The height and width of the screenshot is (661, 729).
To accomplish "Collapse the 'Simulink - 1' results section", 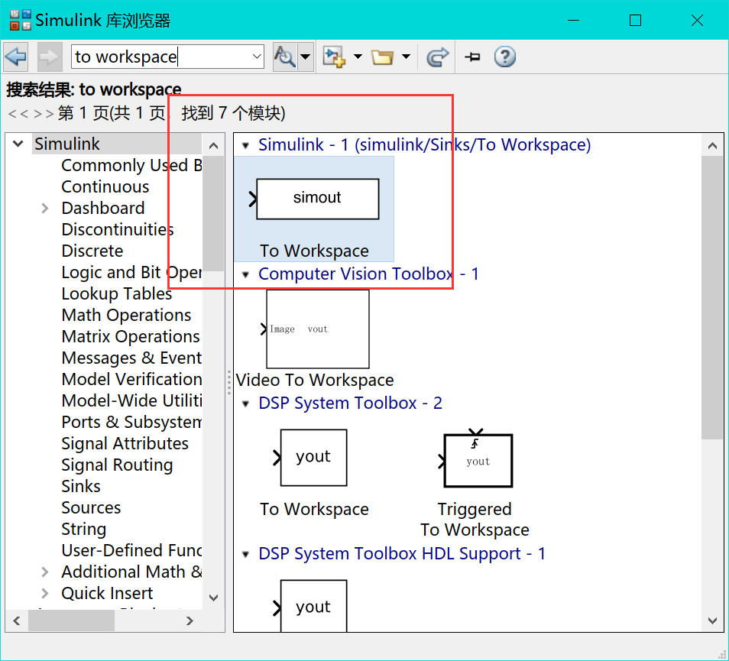I will [x=245, y=145].
